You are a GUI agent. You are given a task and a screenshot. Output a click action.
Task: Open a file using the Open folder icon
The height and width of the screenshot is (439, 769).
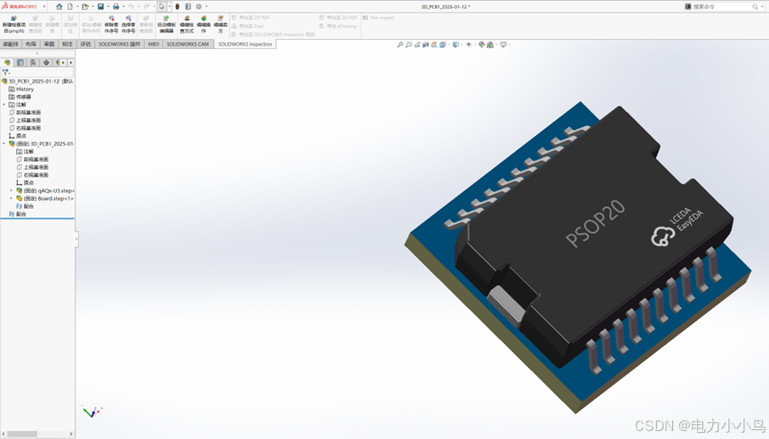pos(84,6)
